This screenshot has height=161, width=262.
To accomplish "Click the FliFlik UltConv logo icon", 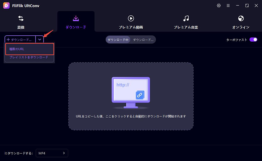I will 6,6.
